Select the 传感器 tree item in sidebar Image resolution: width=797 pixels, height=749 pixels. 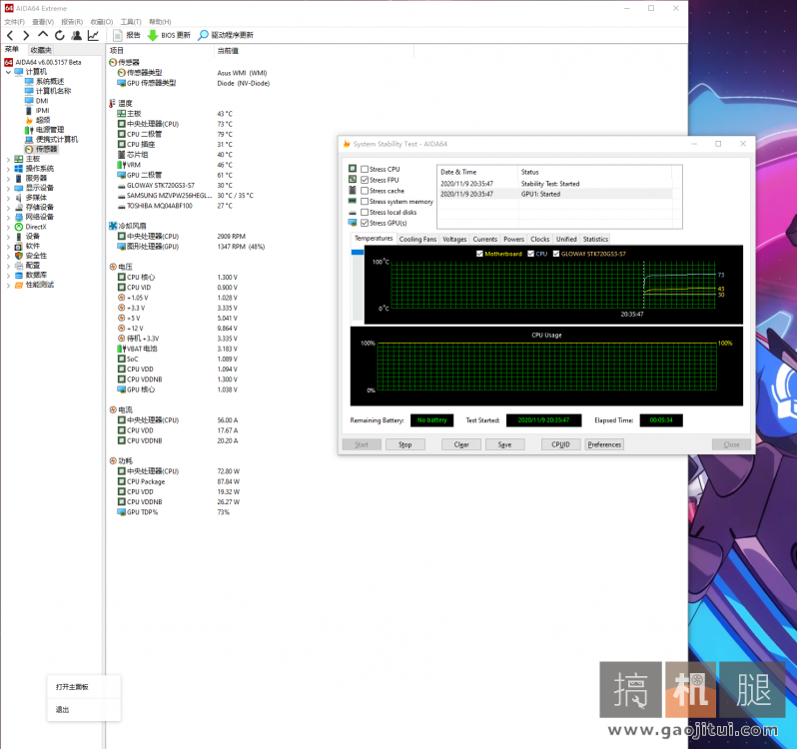point(41,149)
